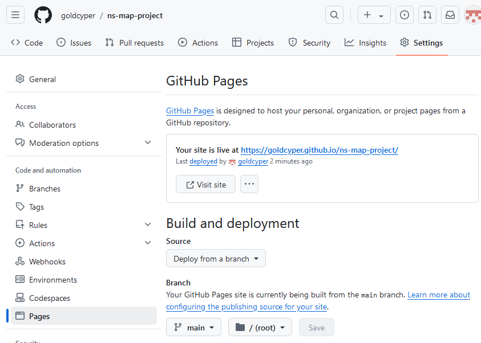
Task: Click the GitHub Pages heading
Action: coord(207,81)
